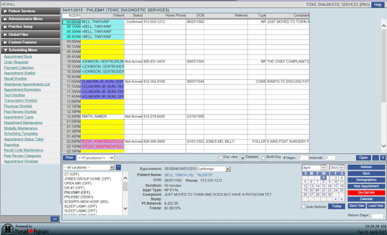Open Tech Worklist link
387x235 pixels.
(14, 95)
